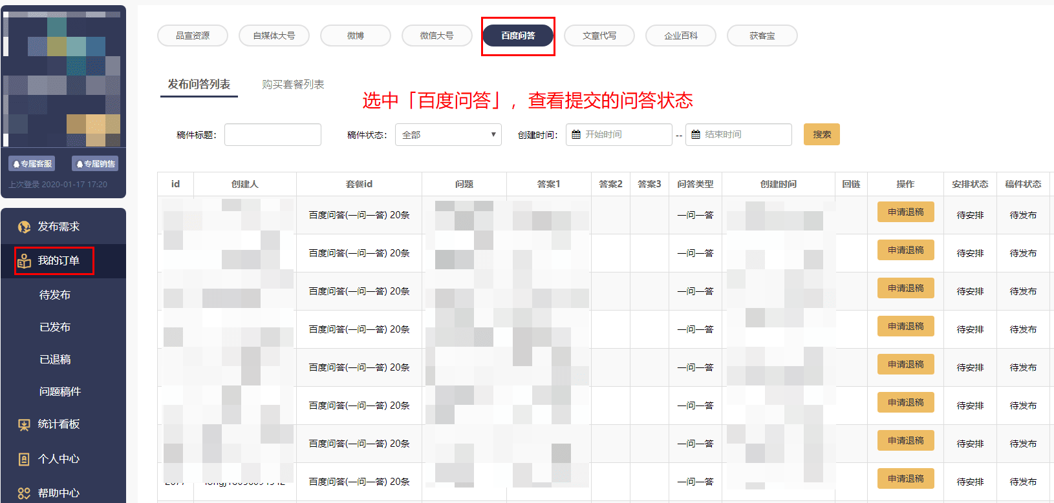Click the 帮助中心 sidebar icon
The width and height of the screenshot is (1054, 503).
[24, 493]
